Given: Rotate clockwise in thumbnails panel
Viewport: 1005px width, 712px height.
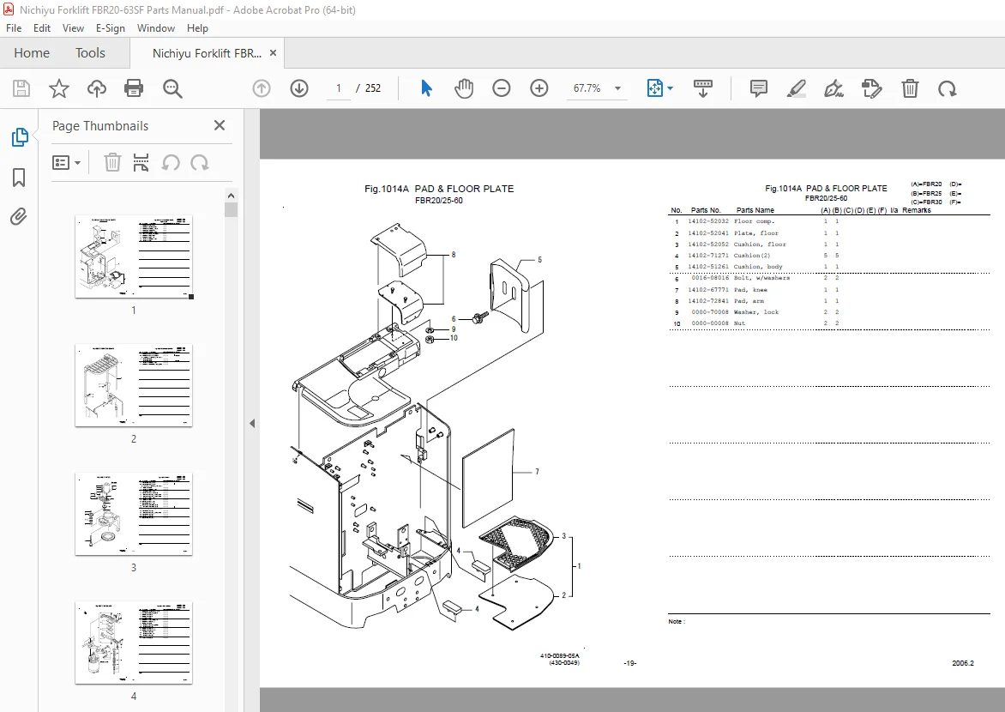Looking at the screenshot, I should [199, 163].
